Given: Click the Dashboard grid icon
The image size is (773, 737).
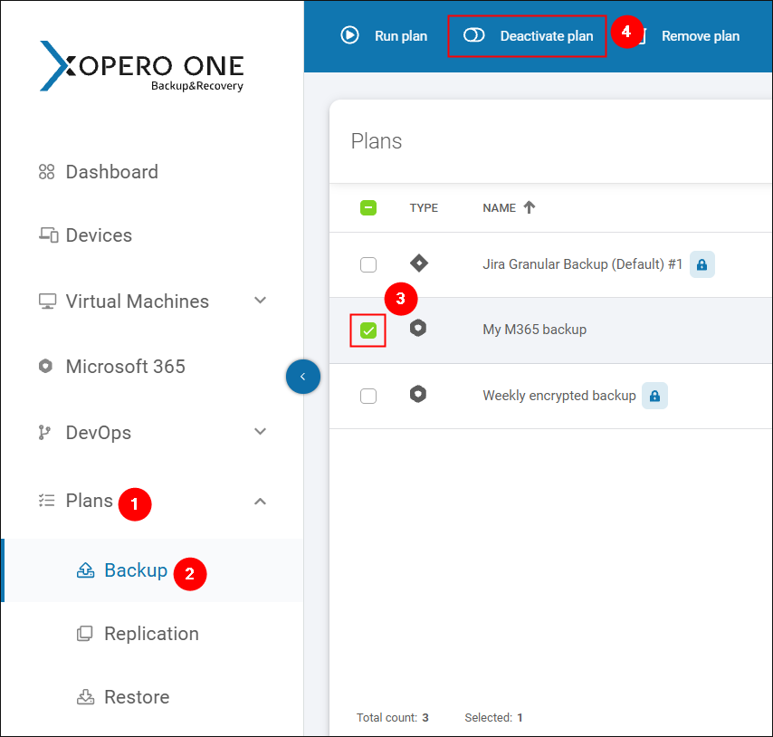Looking at the screenshot, I should (x=46, y=172).
